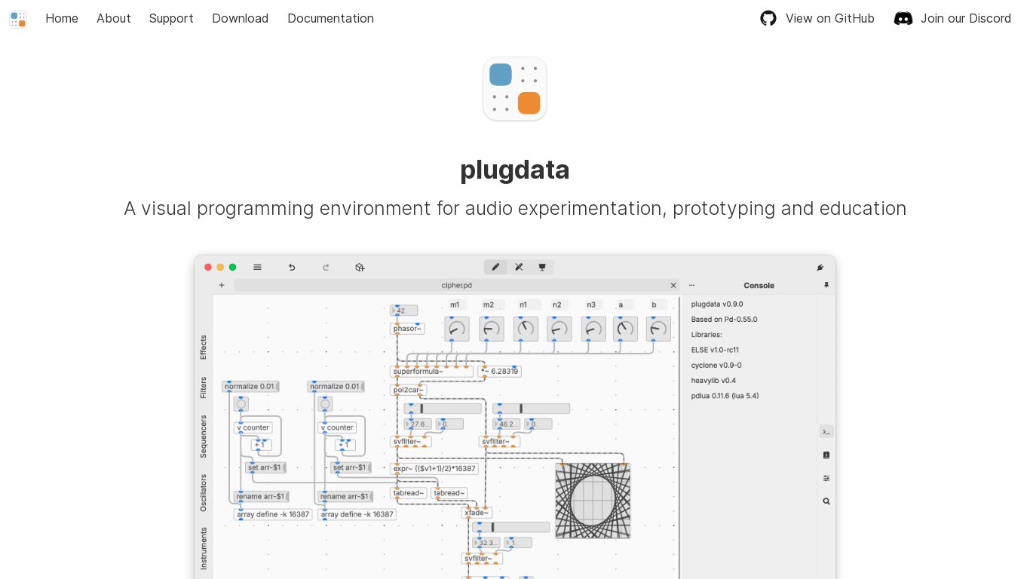The image size is (1030, 579).
Task: Click the knob labeled b
Action: point(658,329)
